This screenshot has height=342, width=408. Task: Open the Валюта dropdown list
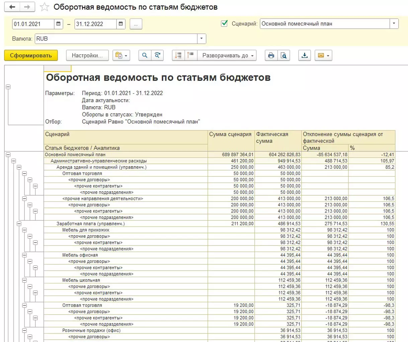click(201, 39)
